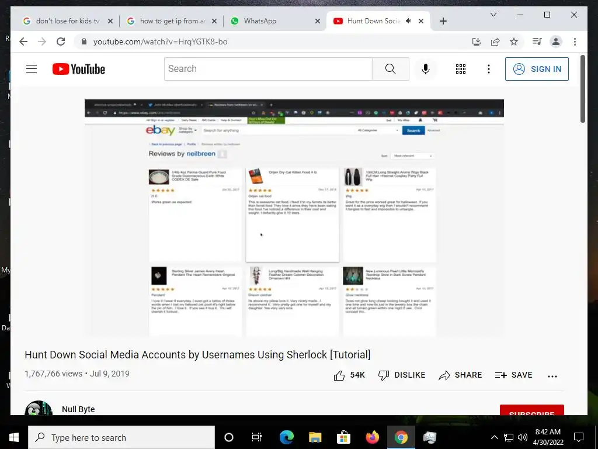Open the Windows notification center icon
598x449 pixels.
coord(579,437)
